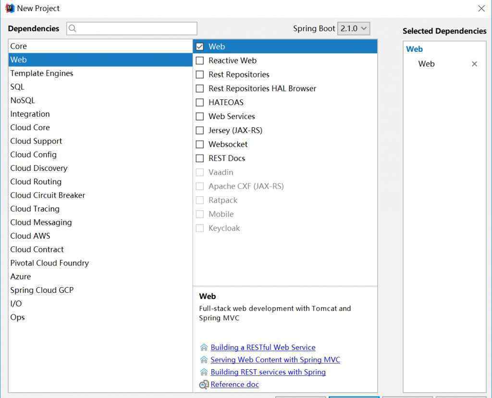
Task: Click the disabled Vaadin checkbox
Action: pos(199,172)
